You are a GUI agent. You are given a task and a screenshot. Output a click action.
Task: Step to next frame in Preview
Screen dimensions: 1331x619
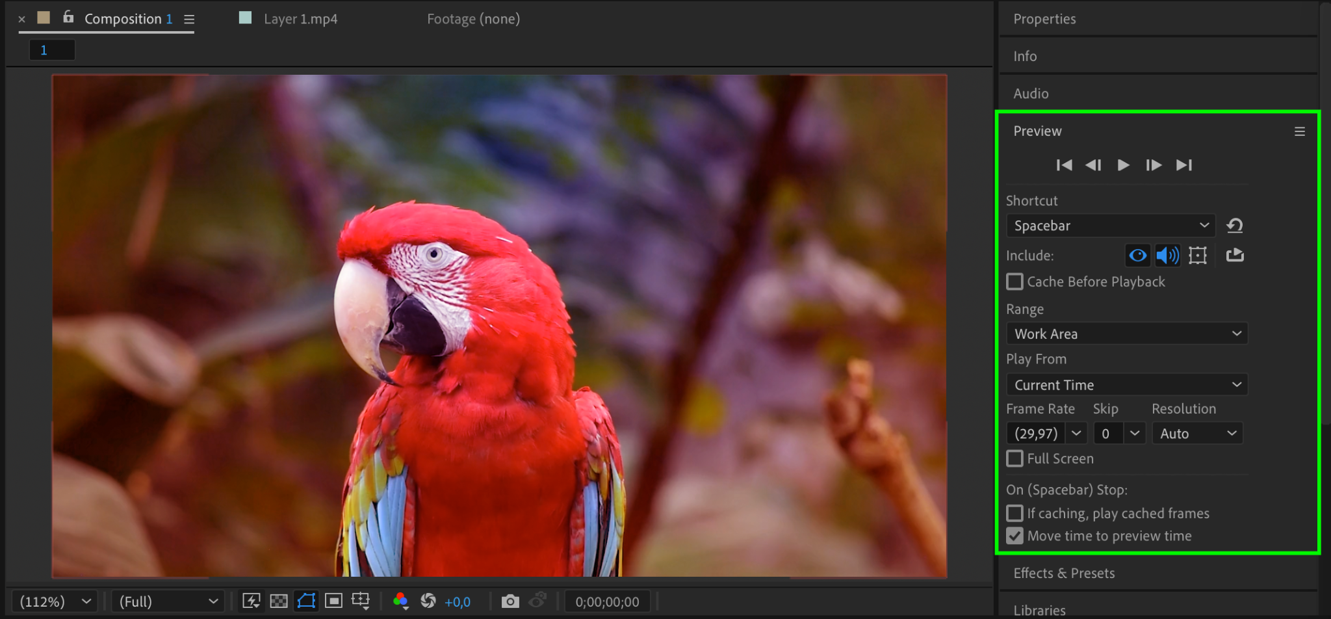pos(1154,165)
